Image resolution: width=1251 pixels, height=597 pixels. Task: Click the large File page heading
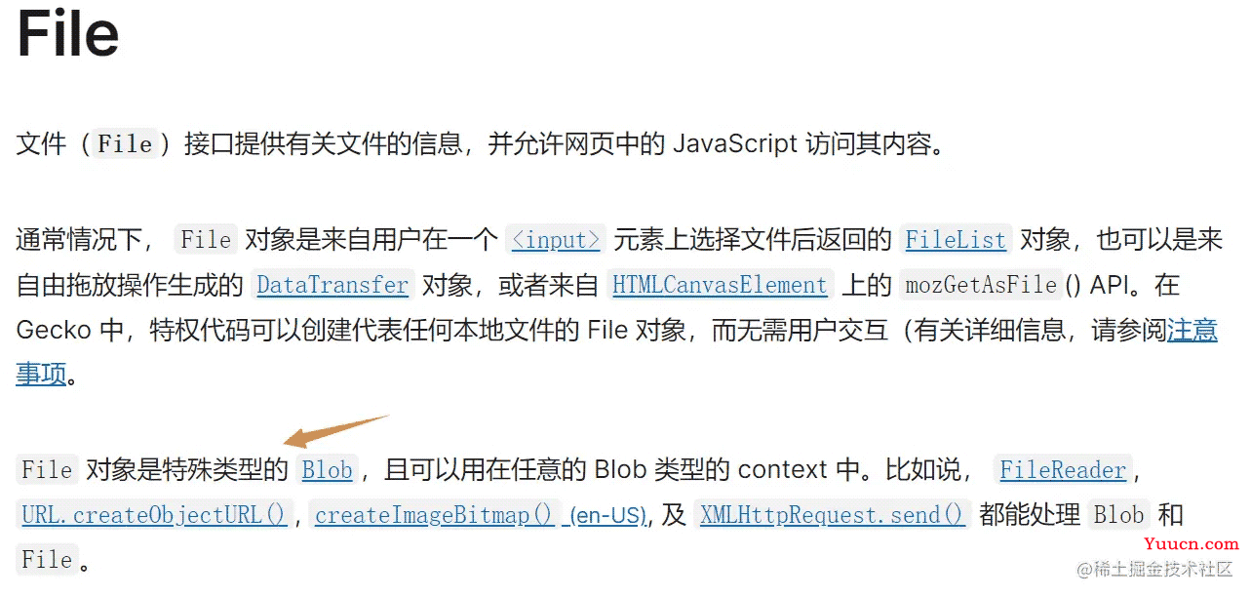(68, 33)
